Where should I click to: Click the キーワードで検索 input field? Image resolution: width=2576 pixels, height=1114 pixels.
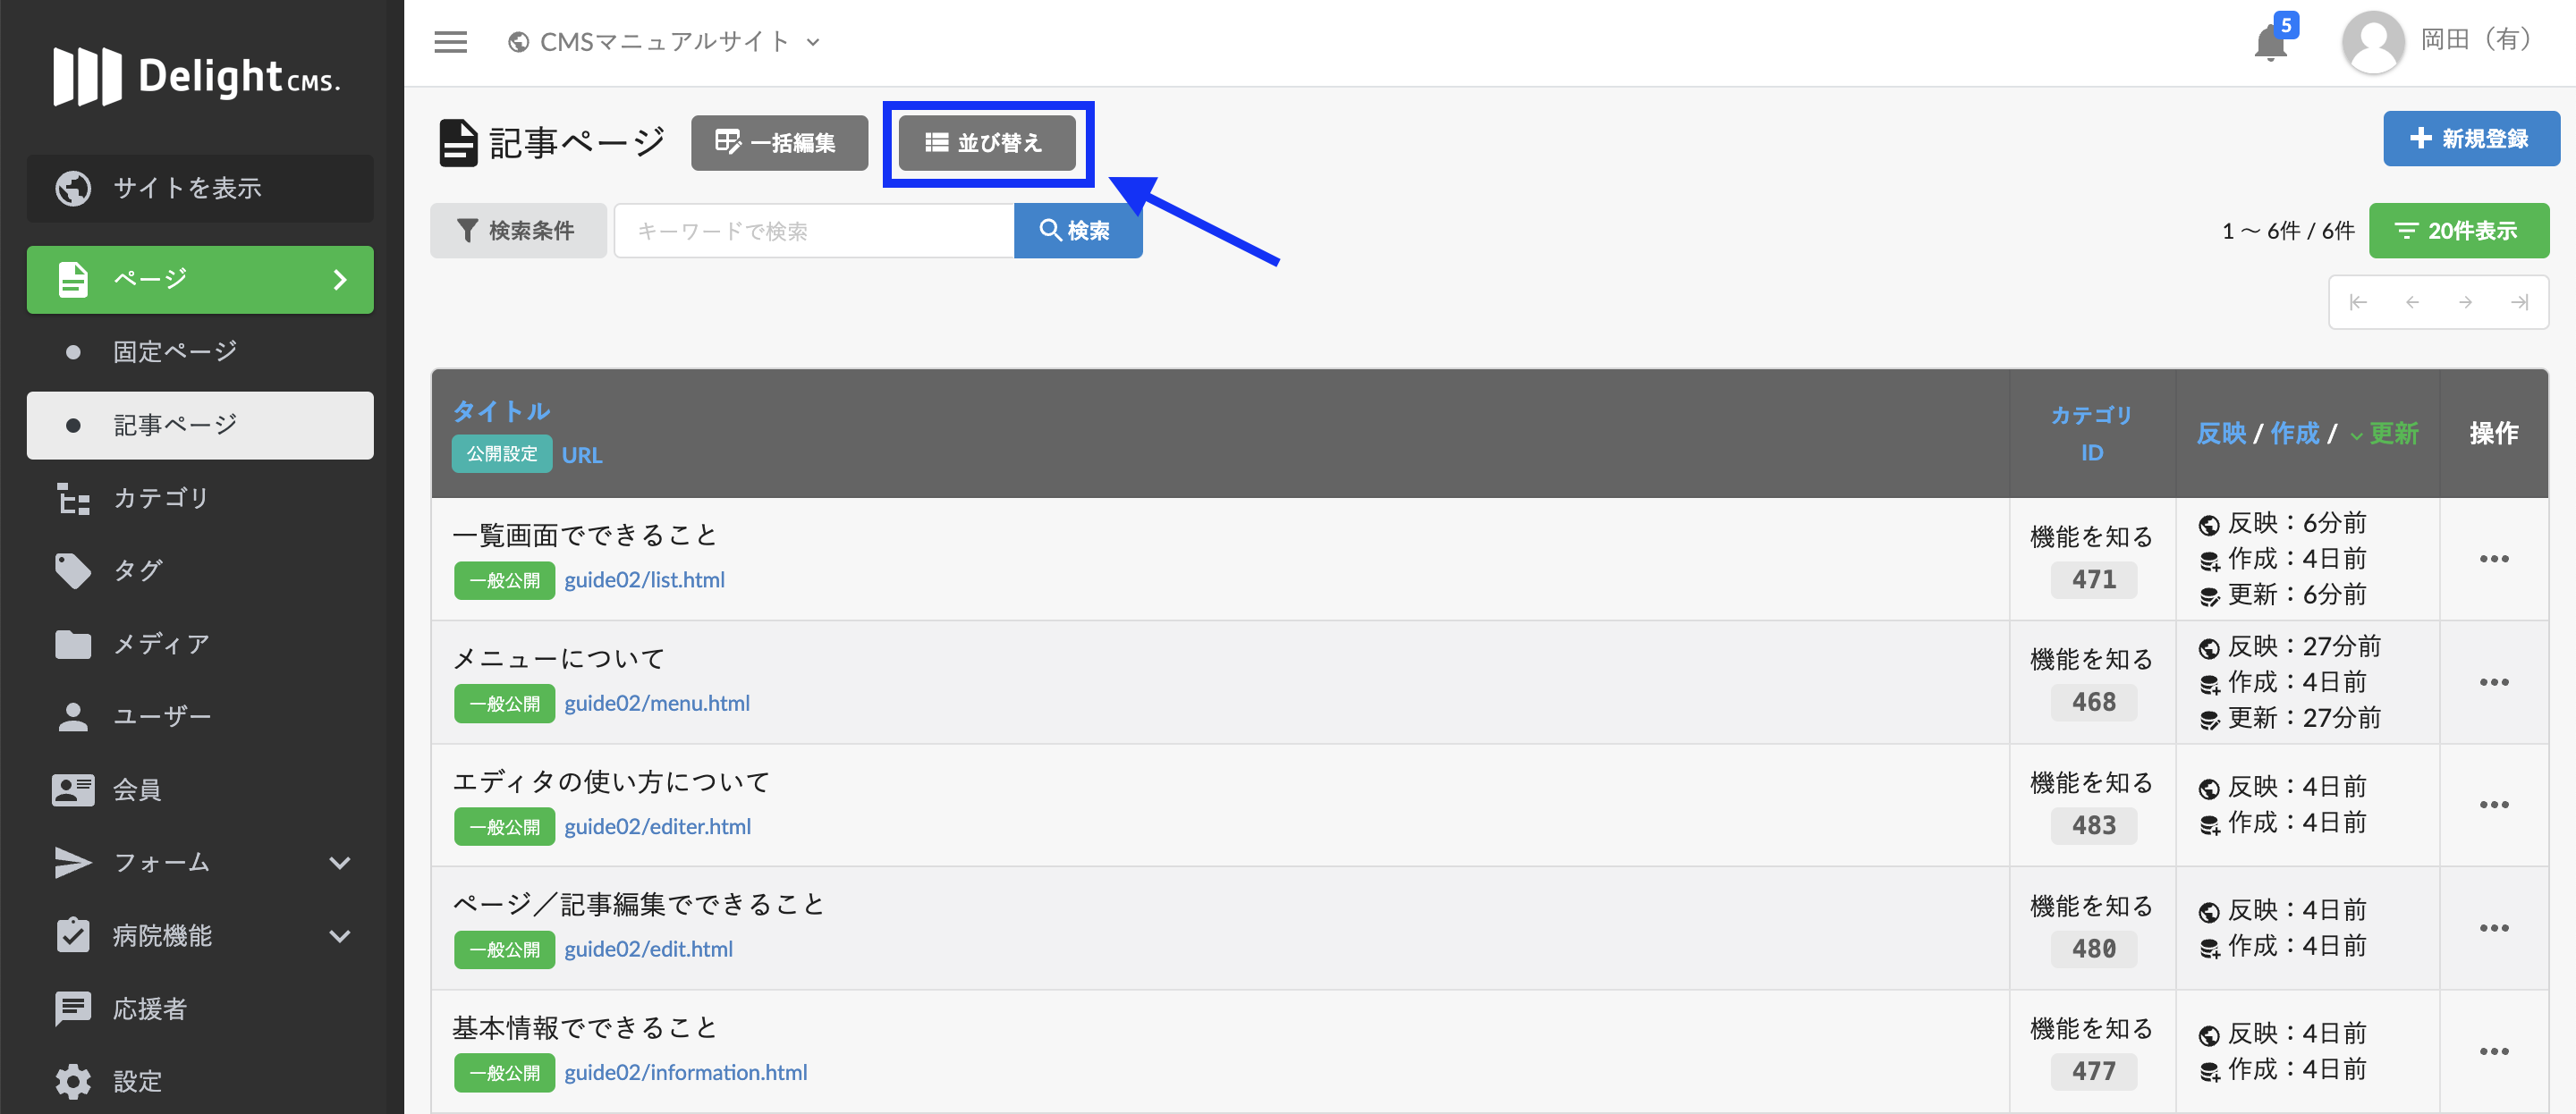813,231
